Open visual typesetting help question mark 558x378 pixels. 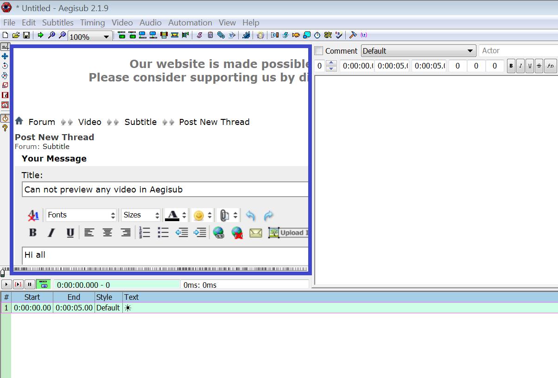pos(5,128)
